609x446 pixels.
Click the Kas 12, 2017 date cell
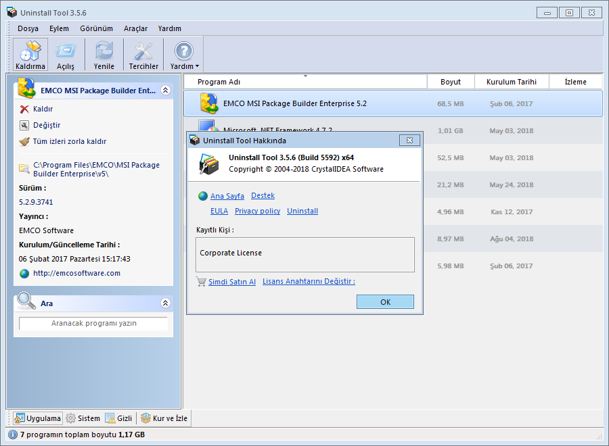click(x=512, y=212)
